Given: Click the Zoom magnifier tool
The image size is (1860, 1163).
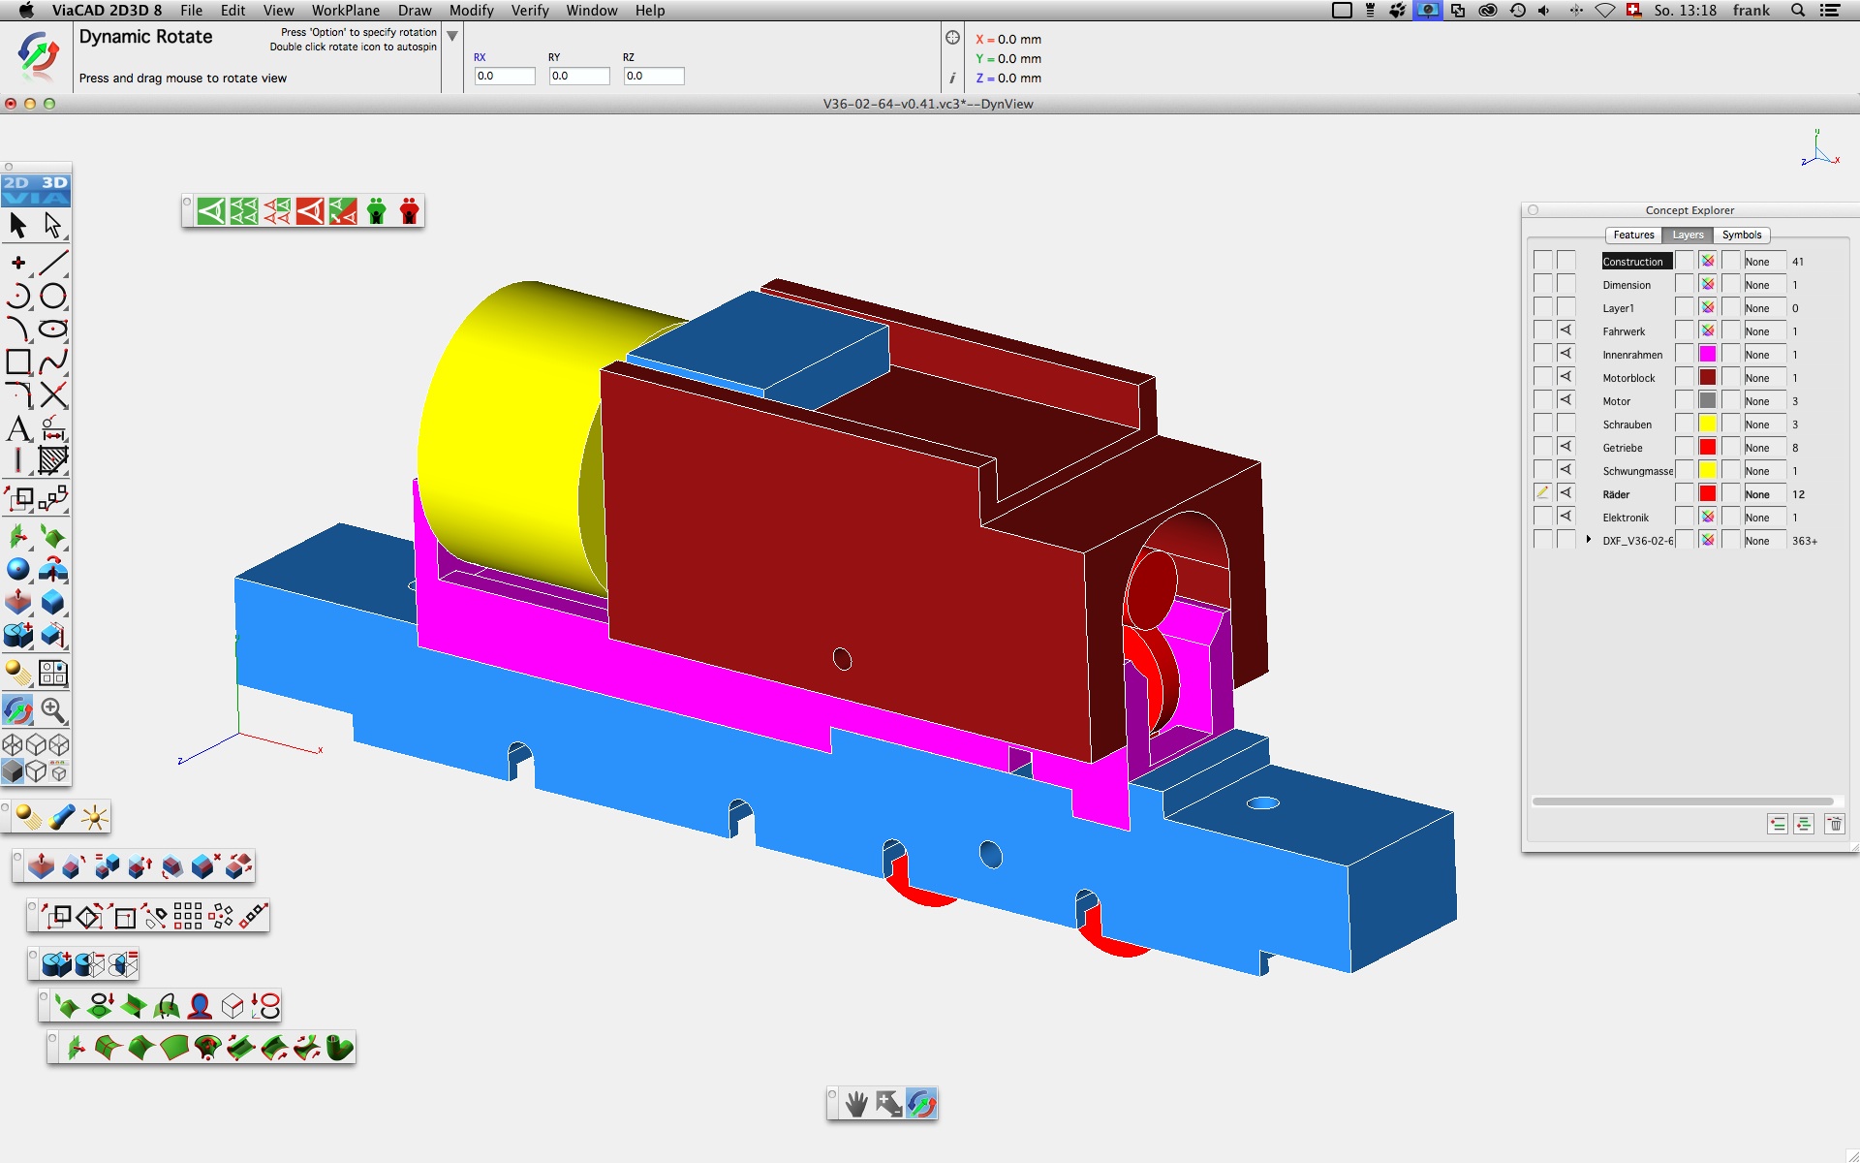Looking at the screenshot, I should [x=53, y=710].
